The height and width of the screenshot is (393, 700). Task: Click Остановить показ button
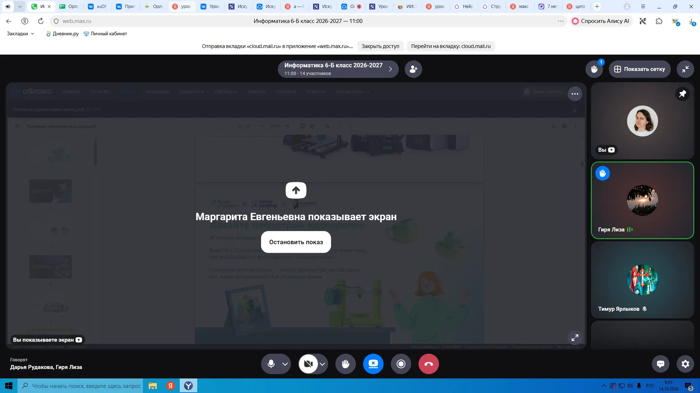296,242
